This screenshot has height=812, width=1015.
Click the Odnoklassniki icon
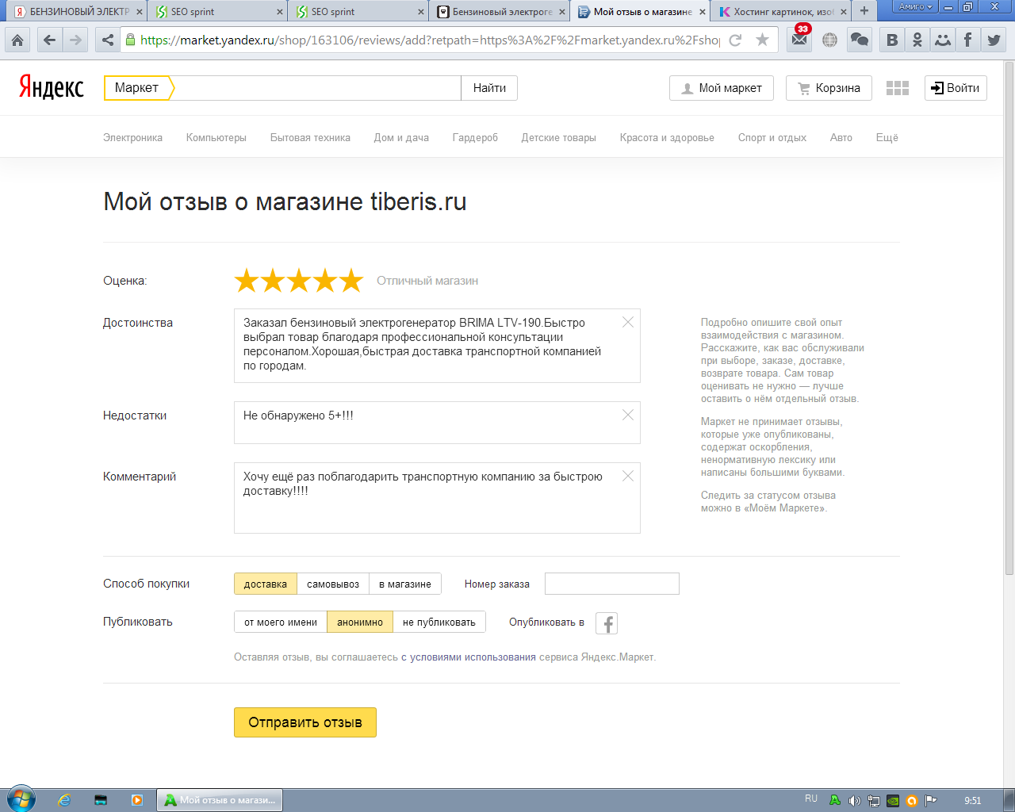(917, 40)
